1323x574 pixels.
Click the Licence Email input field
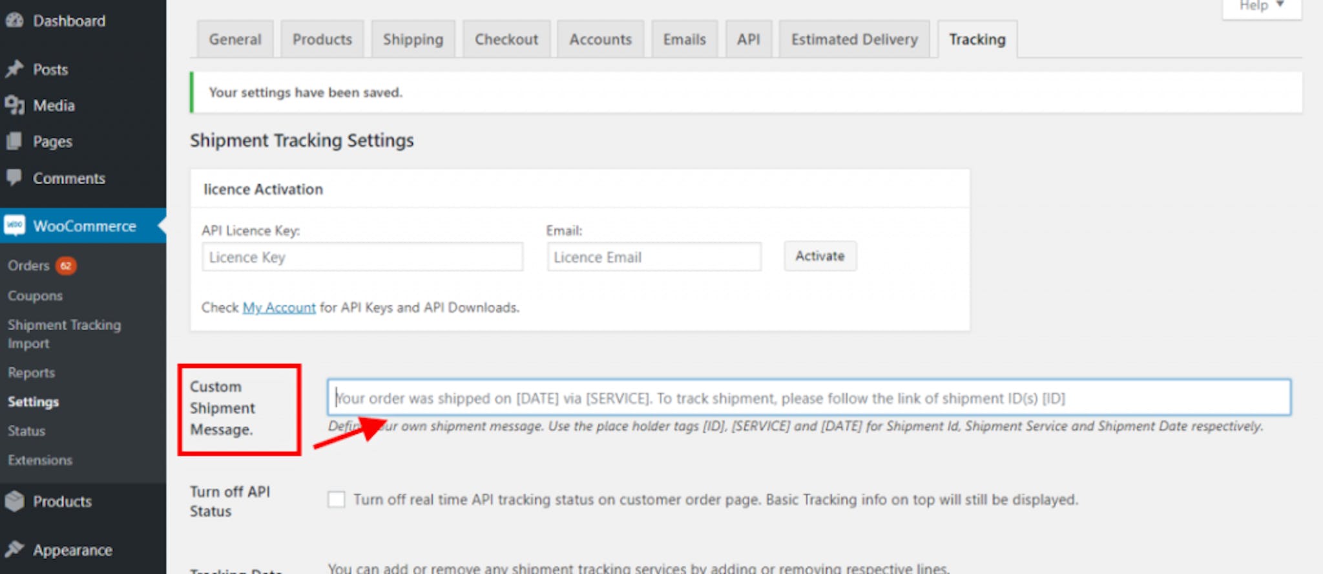(654, 257)
